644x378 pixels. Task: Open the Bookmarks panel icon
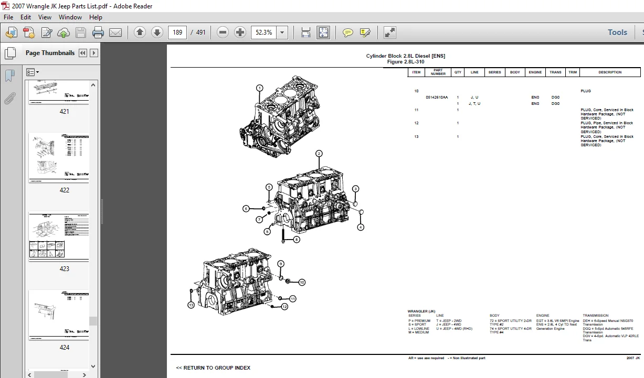point(10,75)
